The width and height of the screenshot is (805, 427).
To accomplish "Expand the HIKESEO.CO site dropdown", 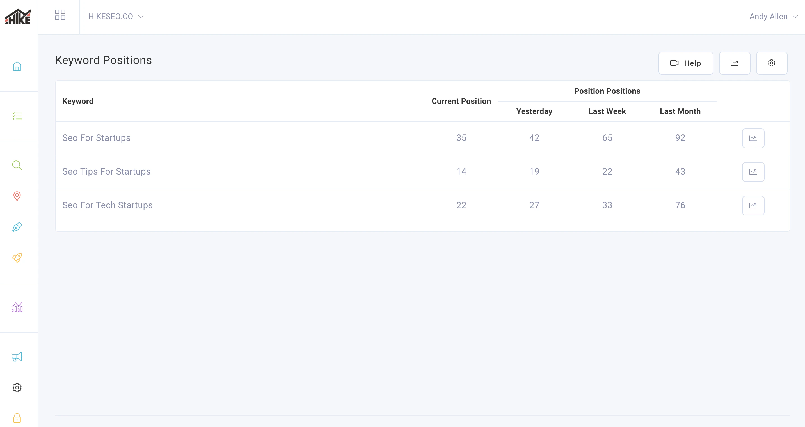I will tap(116, 17).
